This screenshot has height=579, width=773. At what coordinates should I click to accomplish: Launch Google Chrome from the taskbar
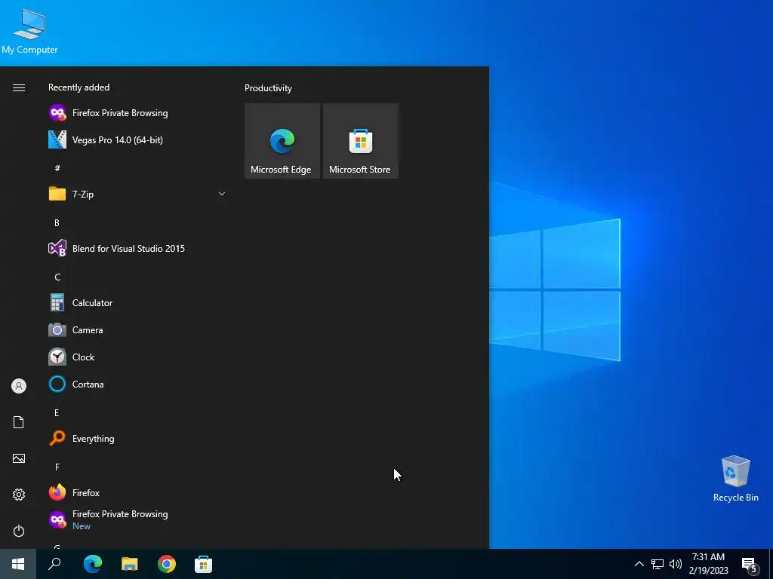[167, 564]
